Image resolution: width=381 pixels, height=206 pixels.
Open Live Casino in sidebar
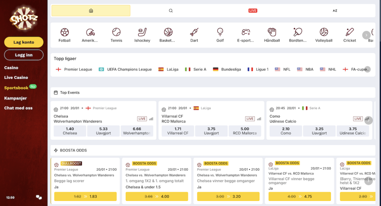16,77
